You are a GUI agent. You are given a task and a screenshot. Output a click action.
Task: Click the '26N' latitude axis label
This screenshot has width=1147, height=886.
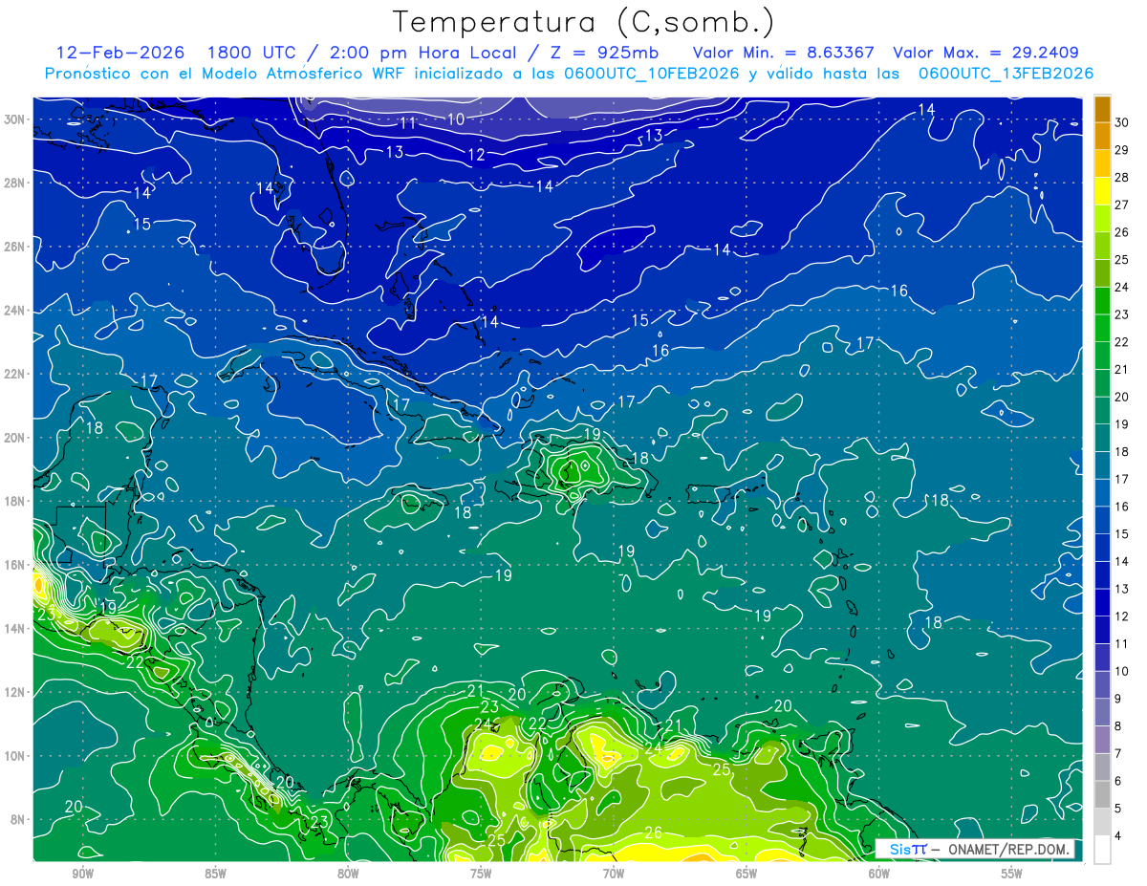16,247
